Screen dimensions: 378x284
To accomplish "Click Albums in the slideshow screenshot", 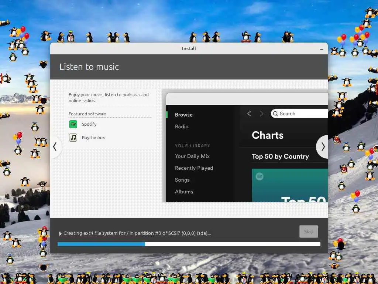I will click(x=184, y=192).
